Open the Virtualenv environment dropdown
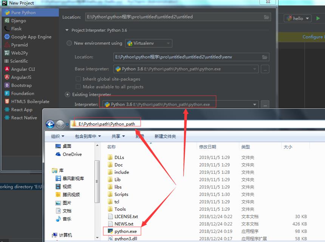Image resolution: width=325 pixels, height=242 pixels. click(149, 43)
